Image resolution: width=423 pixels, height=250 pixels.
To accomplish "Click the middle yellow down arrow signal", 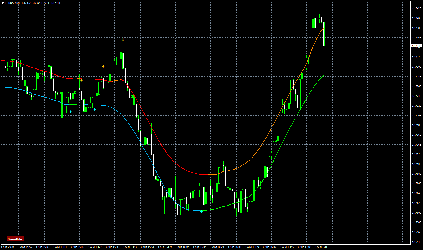I will coord(103,66).
